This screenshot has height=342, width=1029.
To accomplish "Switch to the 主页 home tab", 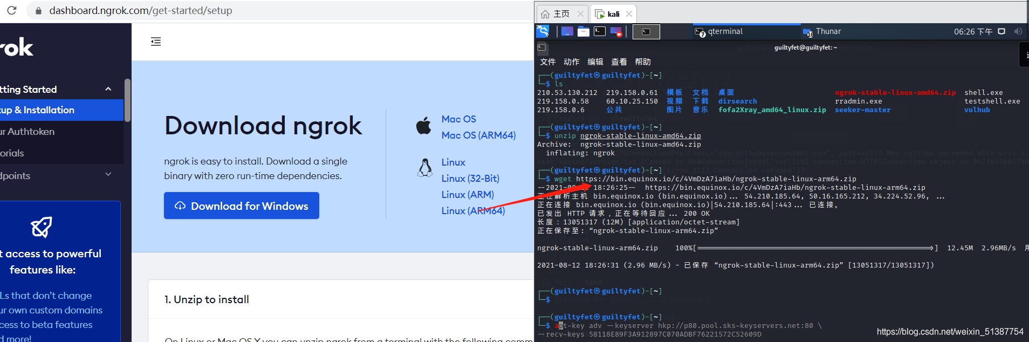I will [x=561, y=14].
